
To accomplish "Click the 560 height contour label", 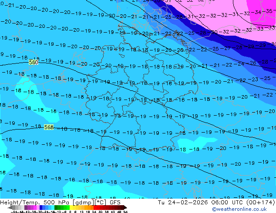I will click(34, 62).
